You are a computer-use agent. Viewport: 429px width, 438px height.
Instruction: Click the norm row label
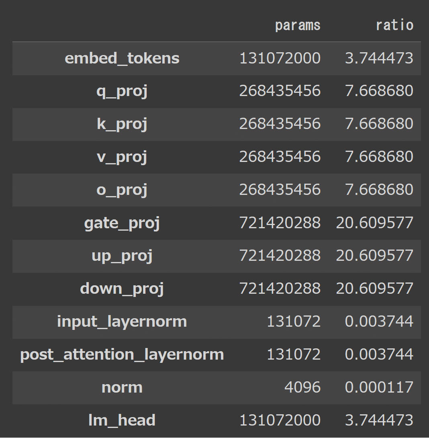click(x=122, y=387)
